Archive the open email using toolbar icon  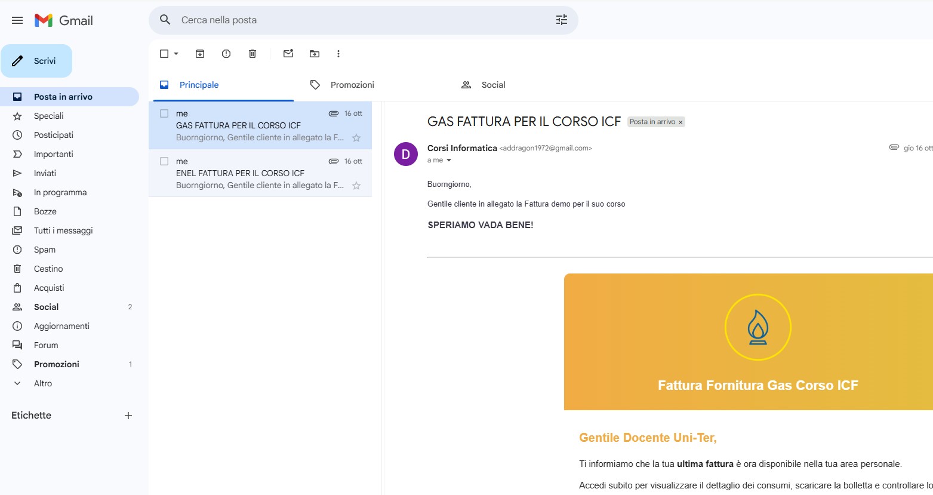[x=199, y=53]
